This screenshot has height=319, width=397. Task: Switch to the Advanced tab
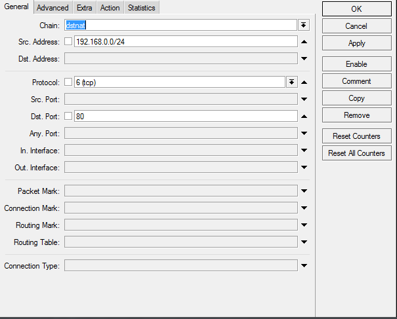tap(52, 8)
